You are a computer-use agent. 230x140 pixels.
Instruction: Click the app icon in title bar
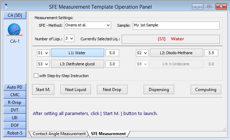pos(5,6)
